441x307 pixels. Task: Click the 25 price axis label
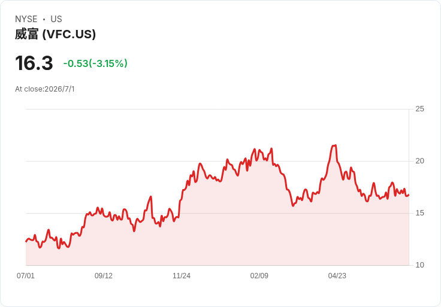[x=419, y=109]
